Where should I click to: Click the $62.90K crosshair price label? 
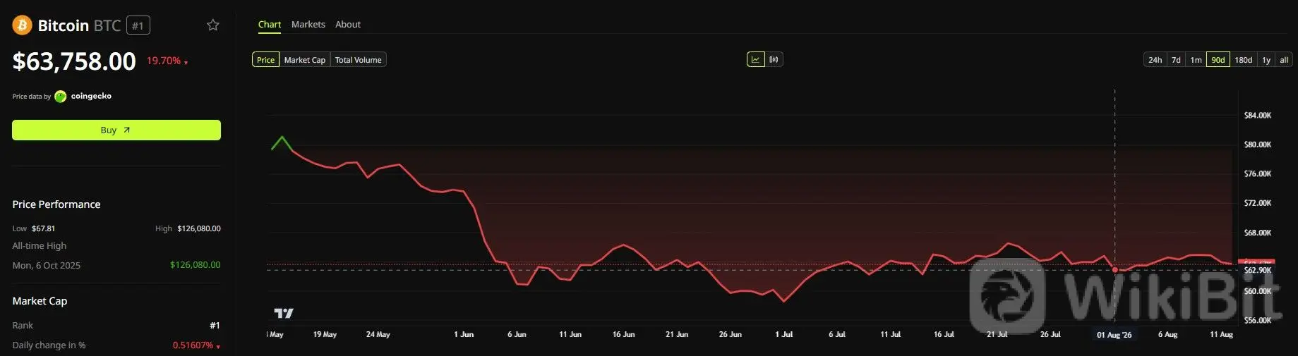coord(1257,271)
